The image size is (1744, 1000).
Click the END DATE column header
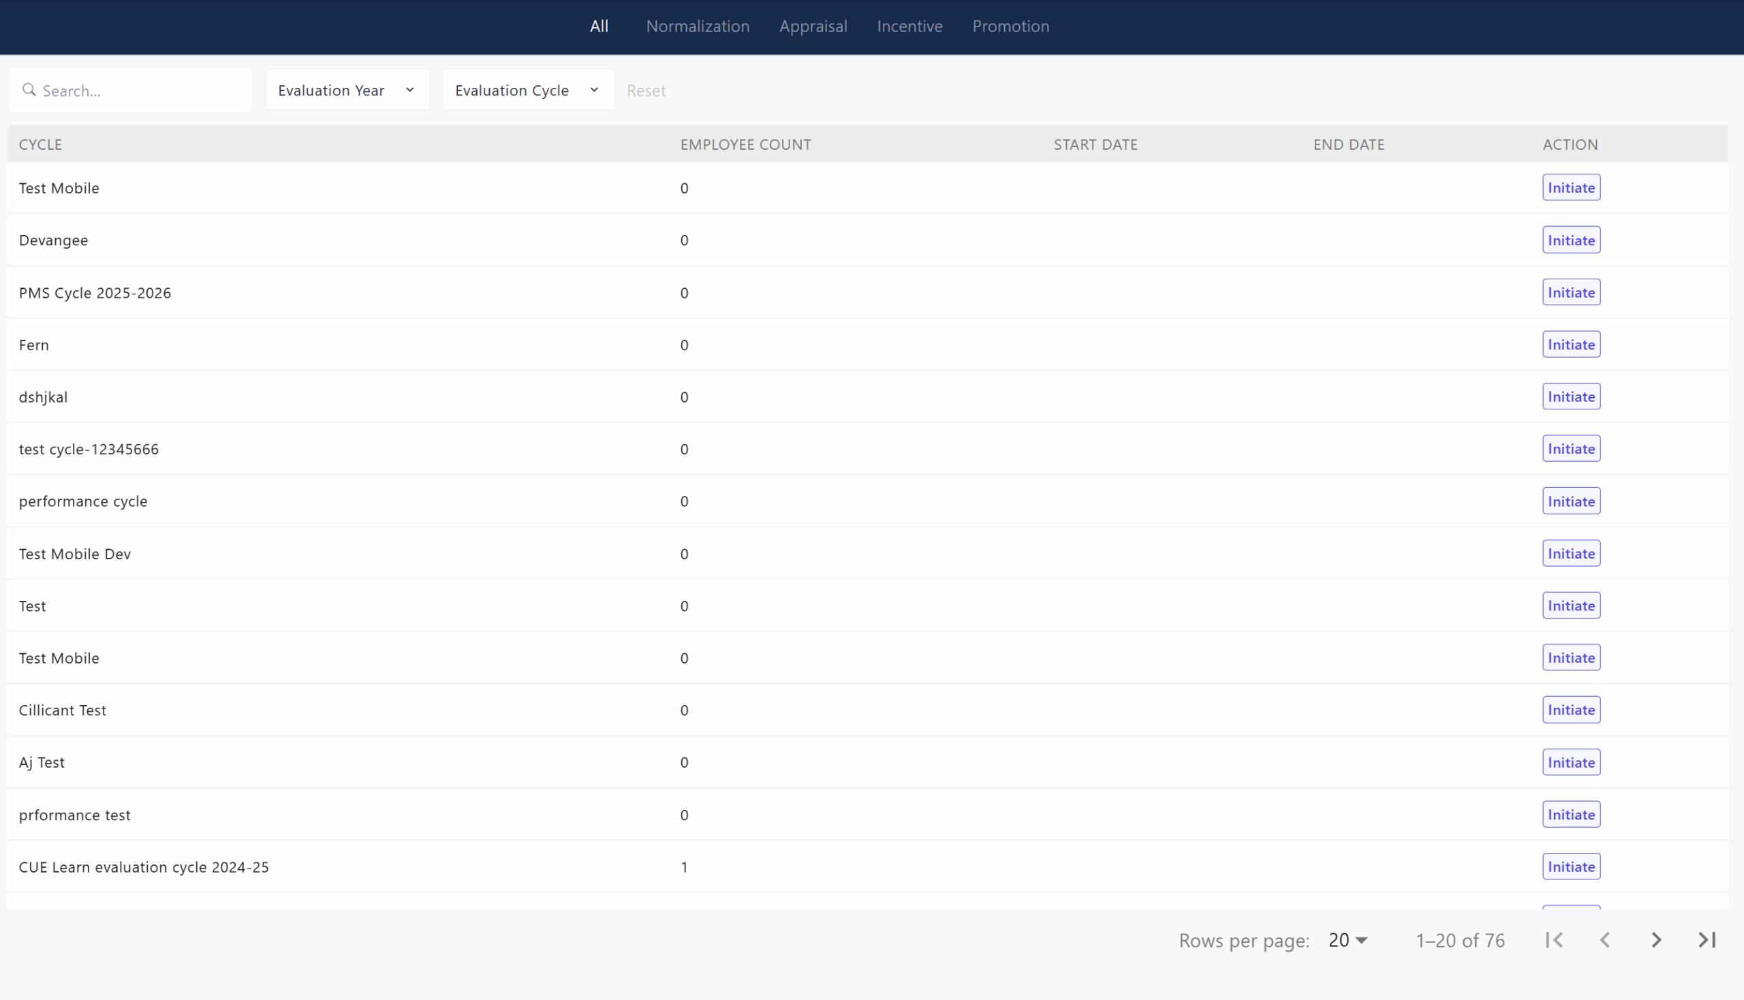point(1349,144)
